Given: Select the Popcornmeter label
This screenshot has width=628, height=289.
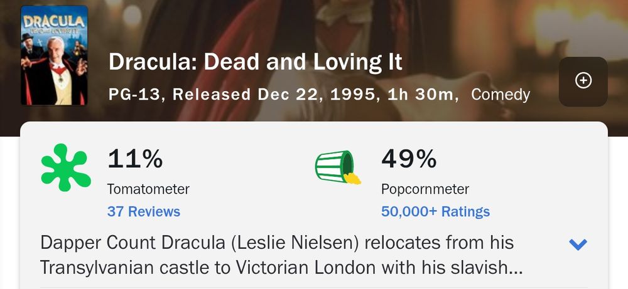Looking at the screenshot, I should (425, 189).
